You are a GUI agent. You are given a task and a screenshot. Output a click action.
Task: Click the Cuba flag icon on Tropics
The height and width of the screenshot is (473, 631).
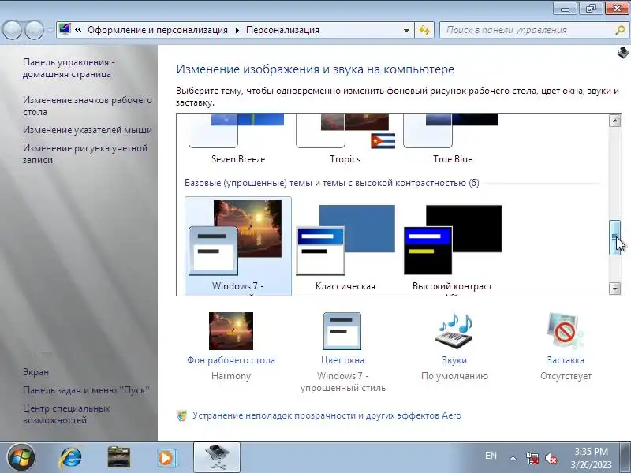point(383,141)
